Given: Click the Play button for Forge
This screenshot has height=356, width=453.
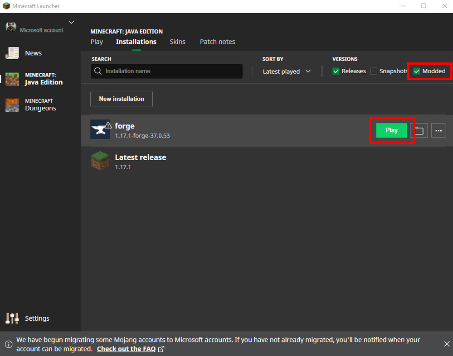Looking at the screenshot, I should click(x=390, y=130).
